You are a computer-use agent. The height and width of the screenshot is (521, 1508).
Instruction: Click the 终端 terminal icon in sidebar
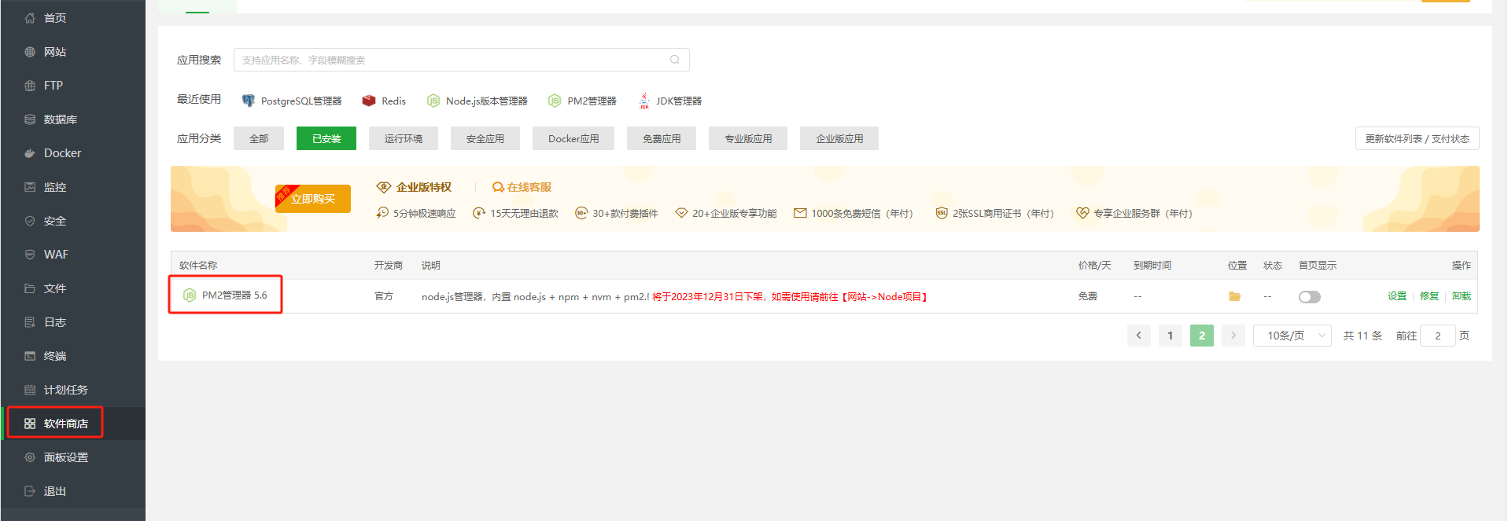[x=30, y=356]
